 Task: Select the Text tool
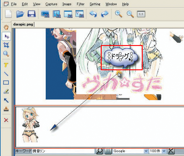pos(6,65)
